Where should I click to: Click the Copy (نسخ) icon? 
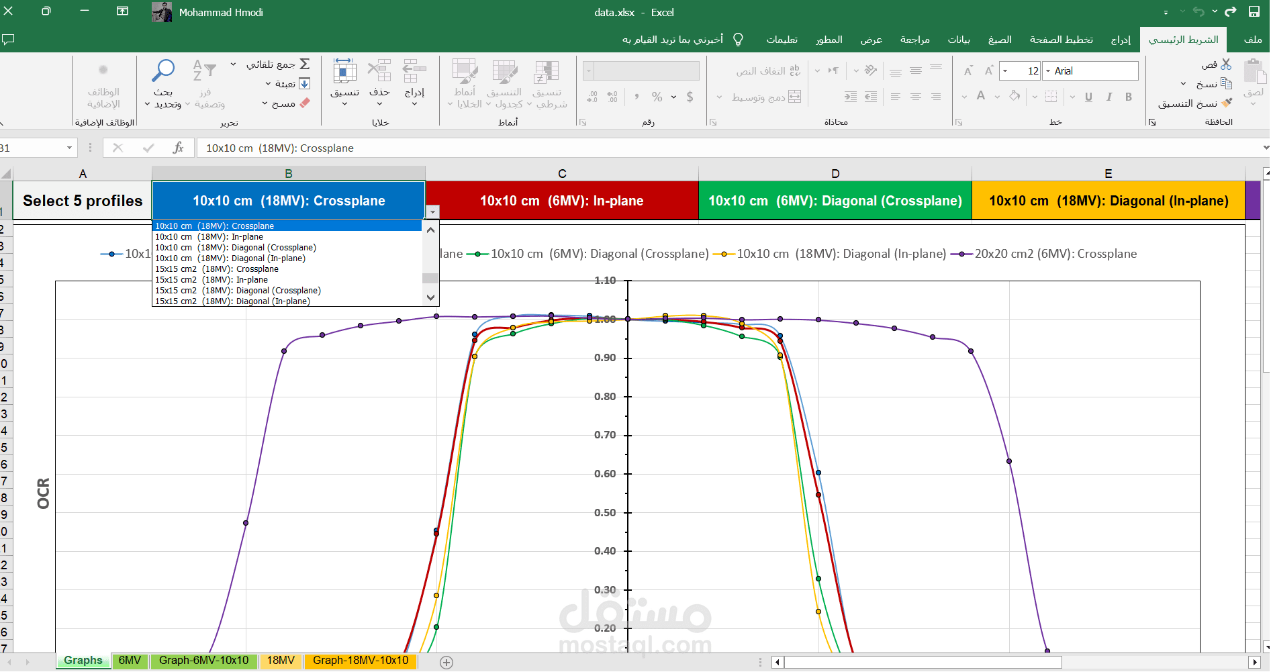coord(1226,83)
